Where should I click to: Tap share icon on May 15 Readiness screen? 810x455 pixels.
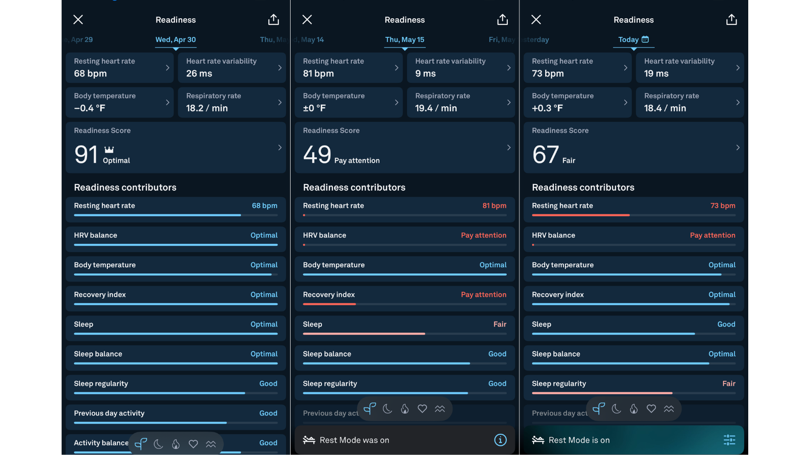(502, 19)
